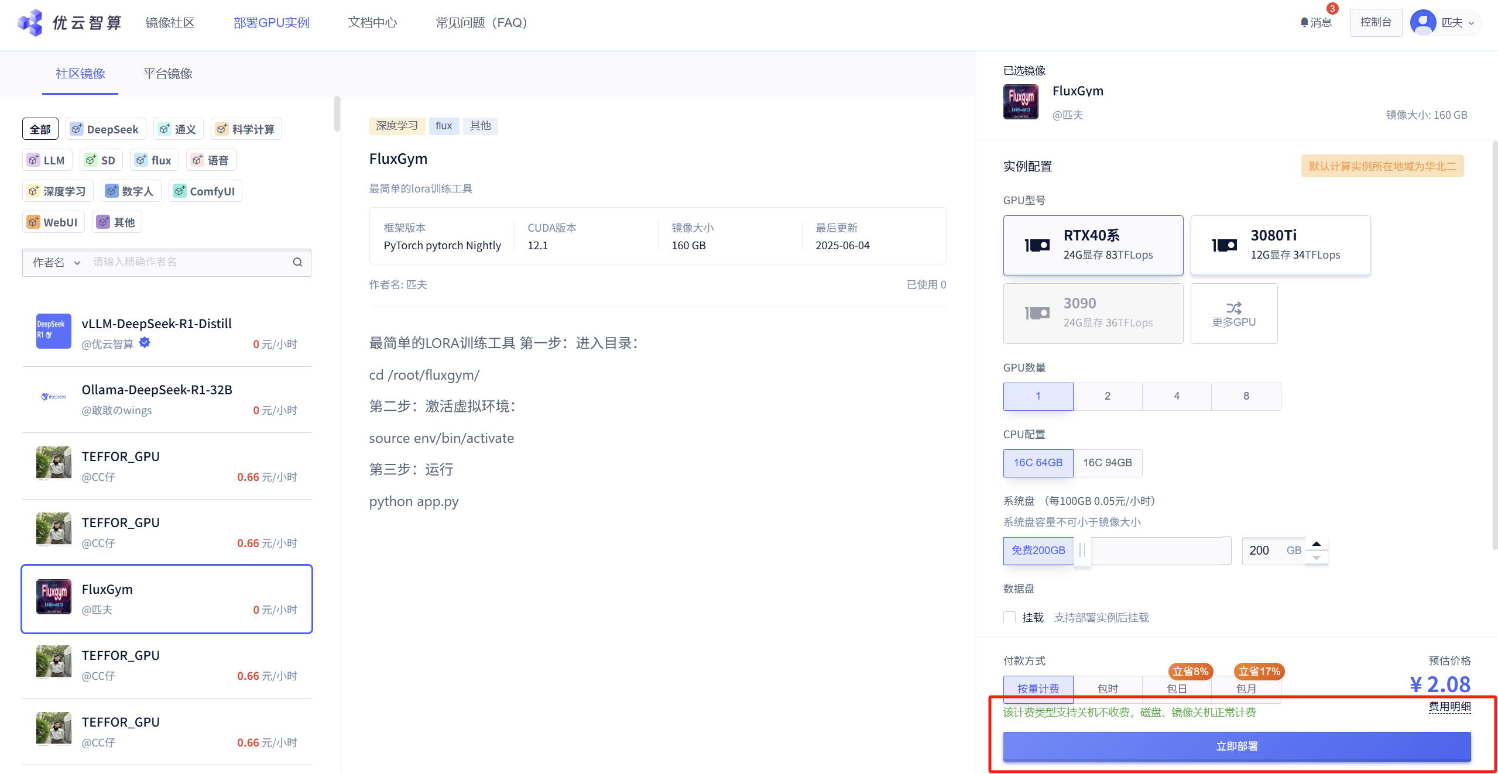The image size is (1498, 774).
Task: Select the DeepSeek image filter
Action: (105, 129)
